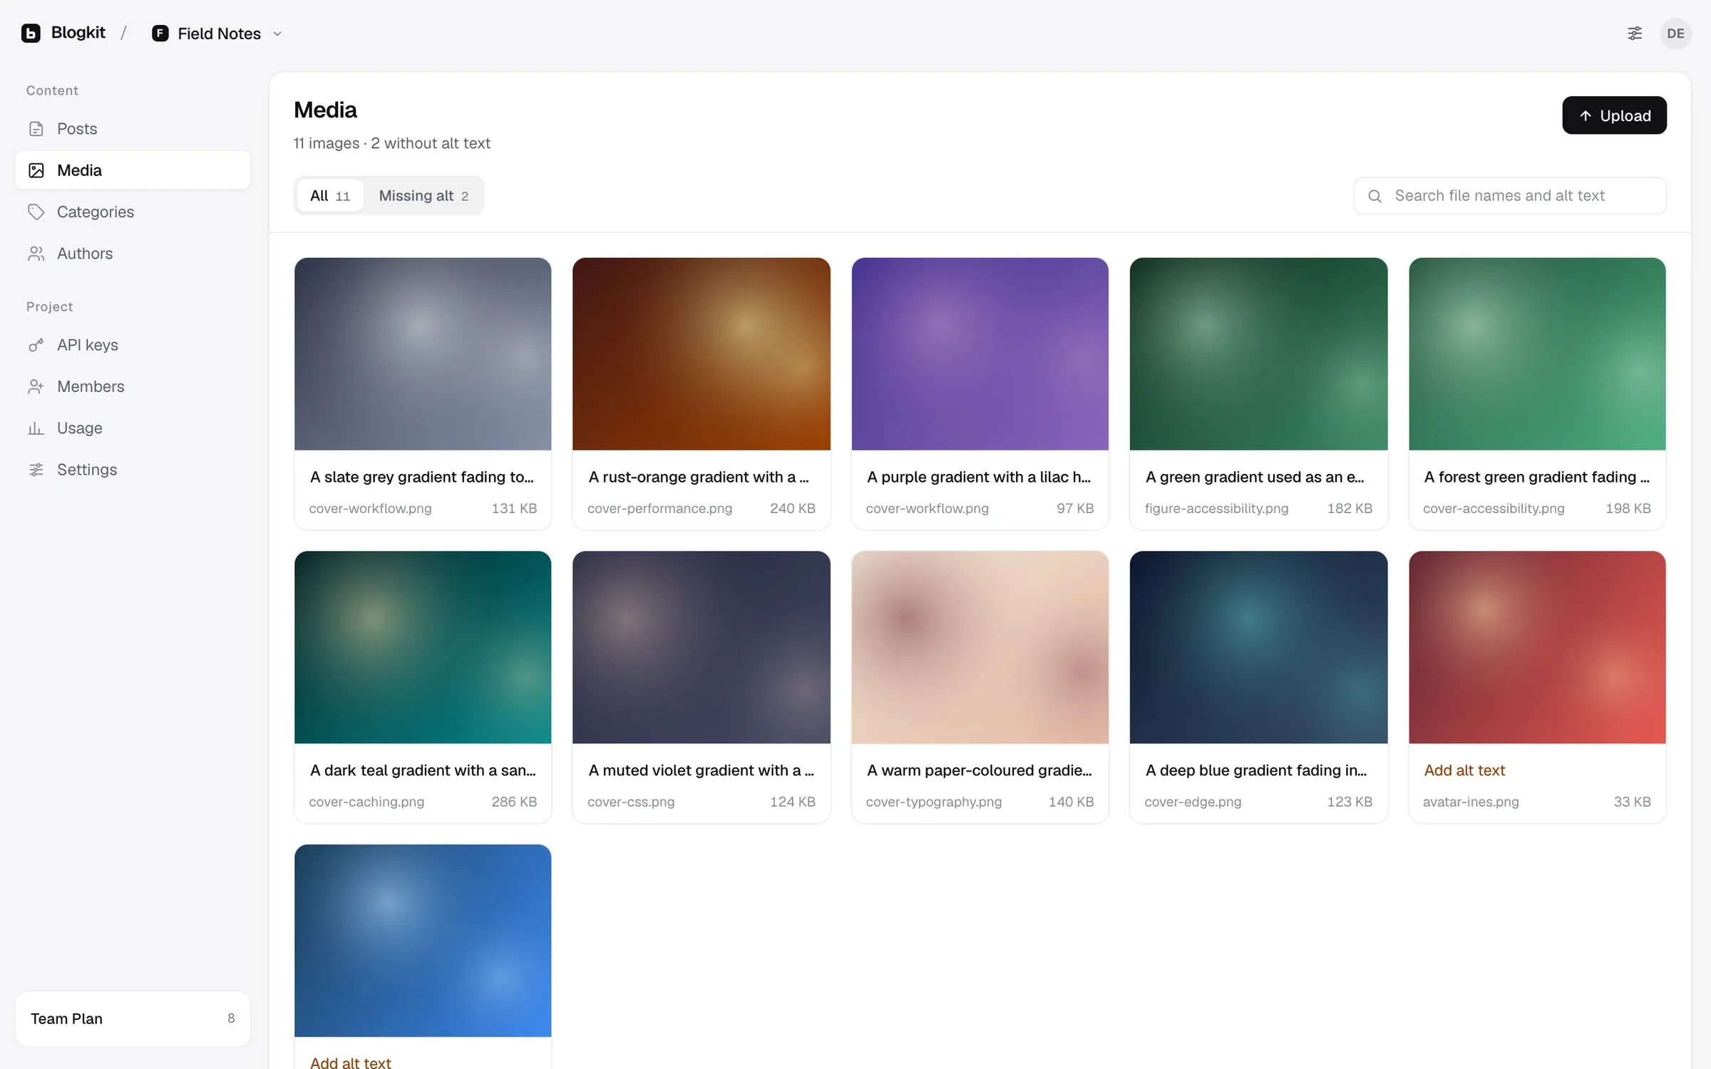Click the Members add-person icon
The width and height of the screenshot is (1711, 1069).
[x=36, y=386]
